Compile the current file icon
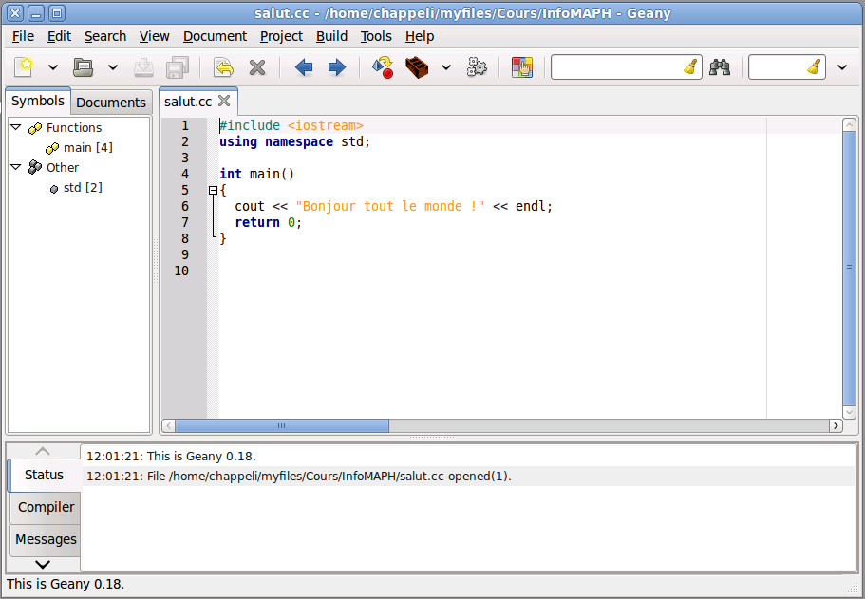The height and width of the screenshot is (599, 865). (x=383, y=67)
